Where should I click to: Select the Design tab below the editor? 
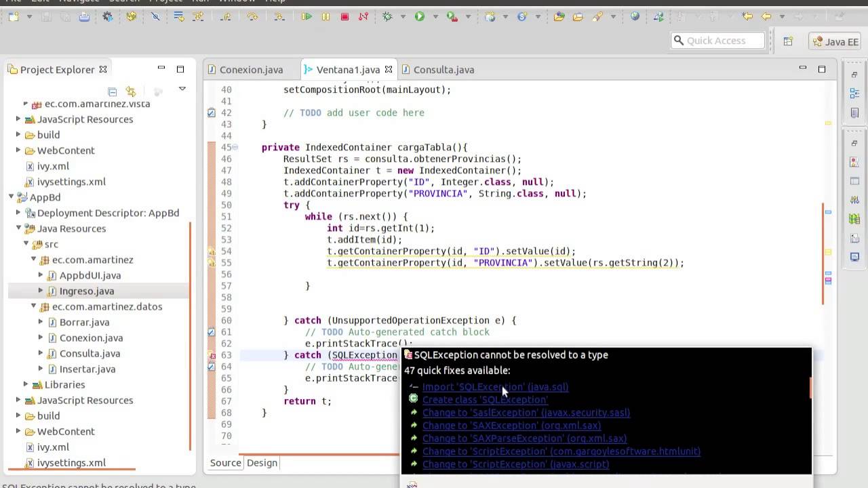tap(262, 463)
